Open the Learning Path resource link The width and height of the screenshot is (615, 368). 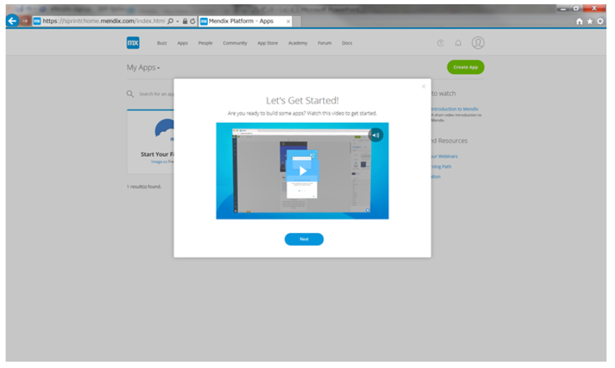click(441, 167)
